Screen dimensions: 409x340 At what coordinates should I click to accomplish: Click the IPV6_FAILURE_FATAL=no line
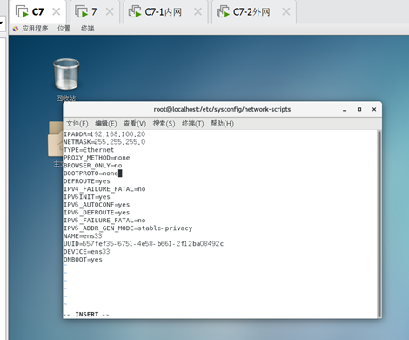(104, 221)
